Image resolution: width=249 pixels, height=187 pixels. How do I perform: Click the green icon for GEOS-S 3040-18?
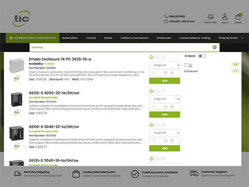(x=151, y=158)
